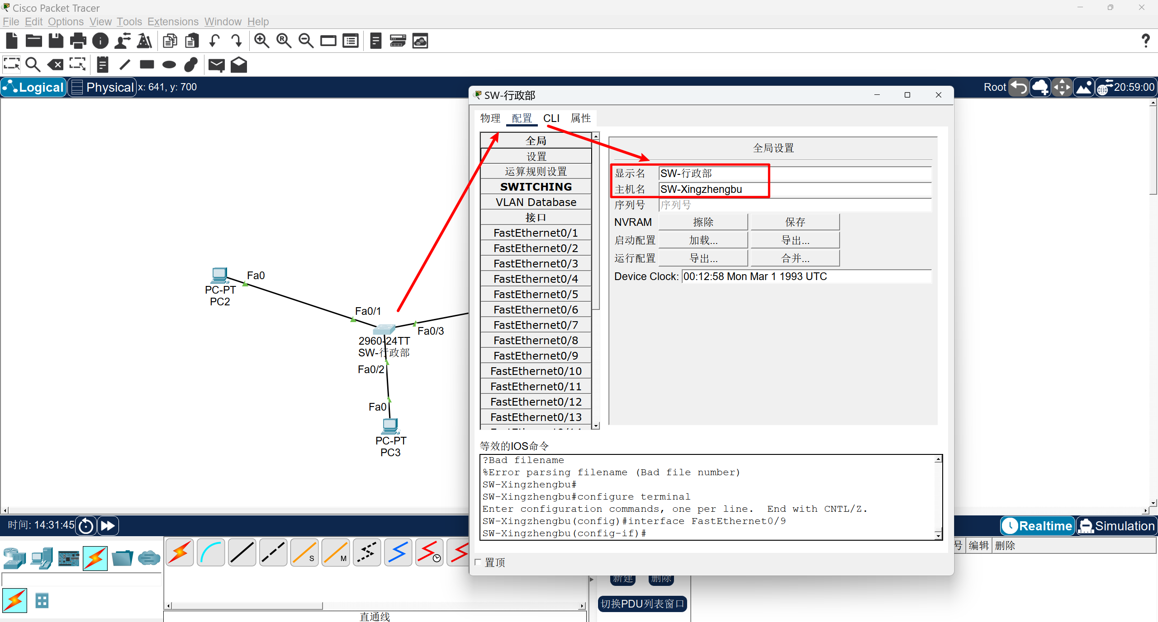
Task: Click the 主机名 input field
Action: (795, 189)
